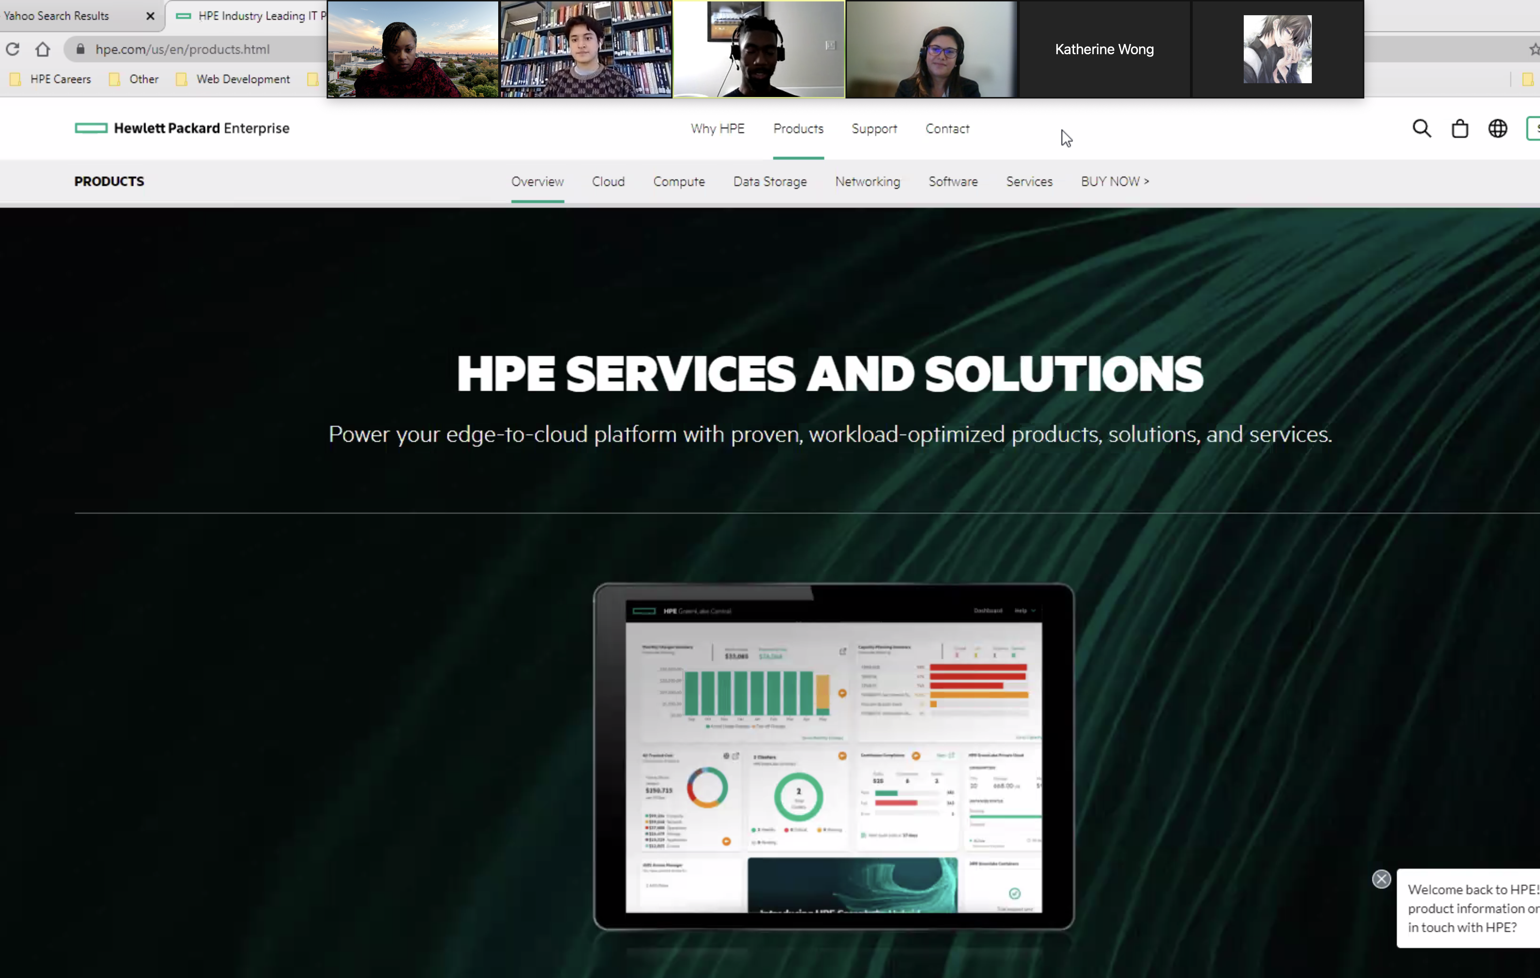
Task: Focus the address bar showing hpe.com/us/en/products.html
Action: point(182,49)
